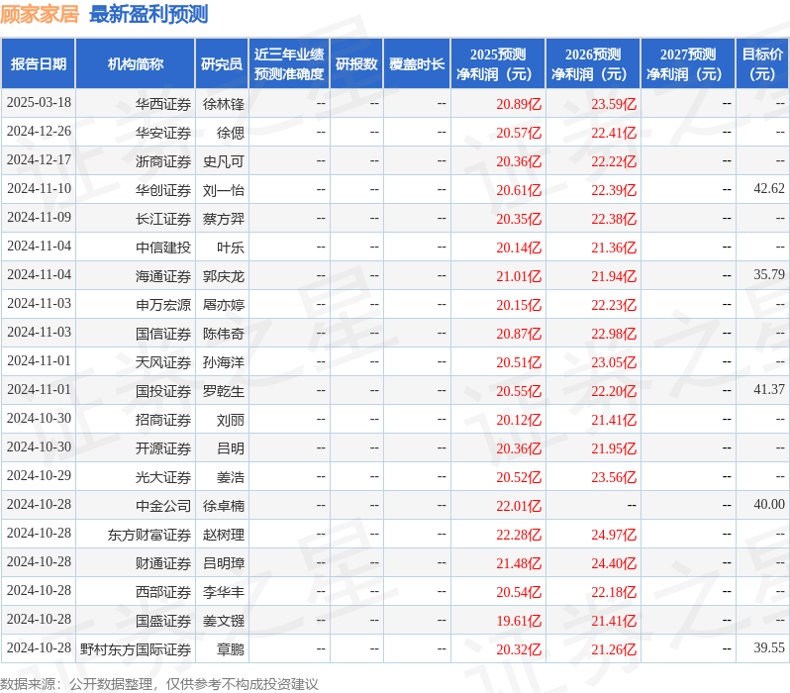Image resolution: width=790 pixels, height=693 pixels.
Task: Click the 2027预测净利润 header
Action: pos(688,64)
